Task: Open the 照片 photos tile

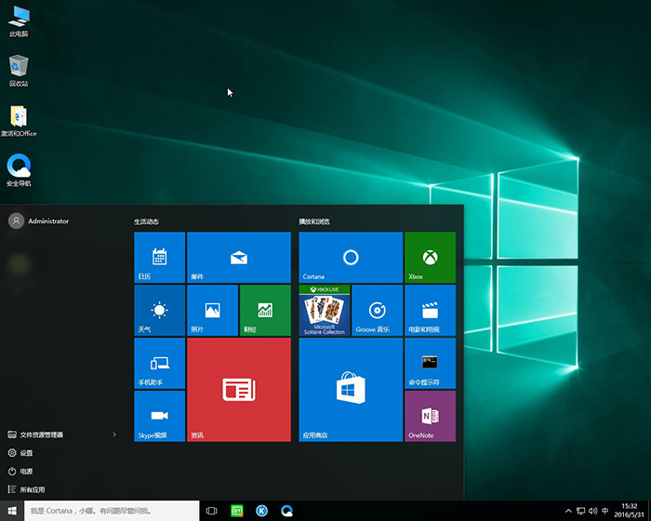Action: [x=212, y=311]
